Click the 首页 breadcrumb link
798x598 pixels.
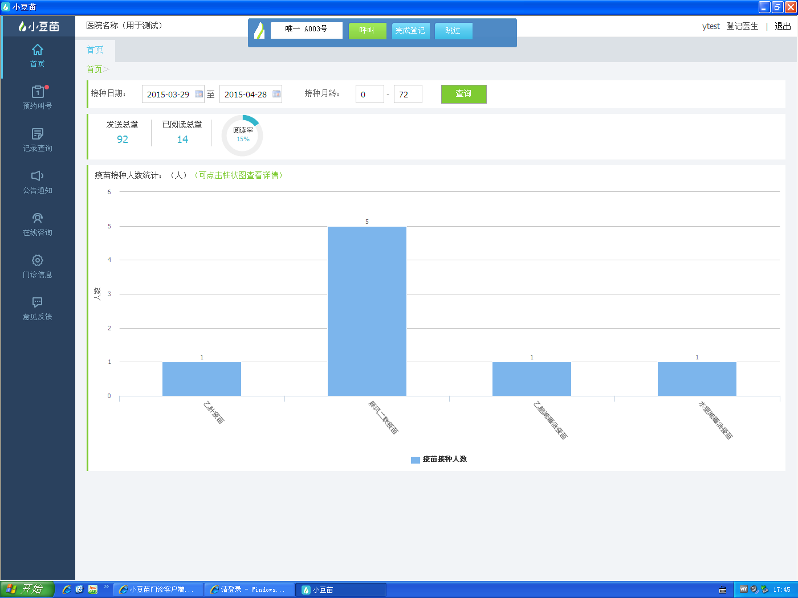[94, 69]
